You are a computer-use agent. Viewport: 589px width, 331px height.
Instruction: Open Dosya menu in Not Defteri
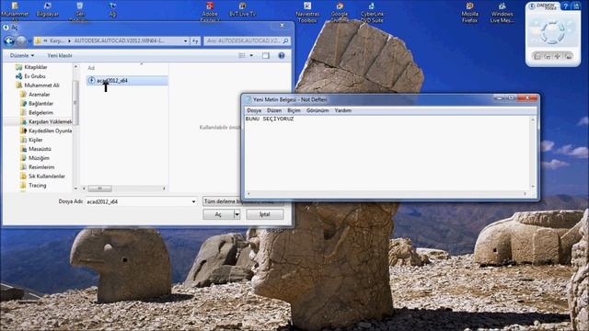254,110
